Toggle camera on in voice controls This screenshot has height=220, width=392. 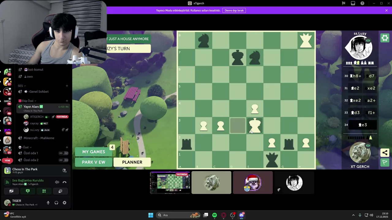(11, 191)
